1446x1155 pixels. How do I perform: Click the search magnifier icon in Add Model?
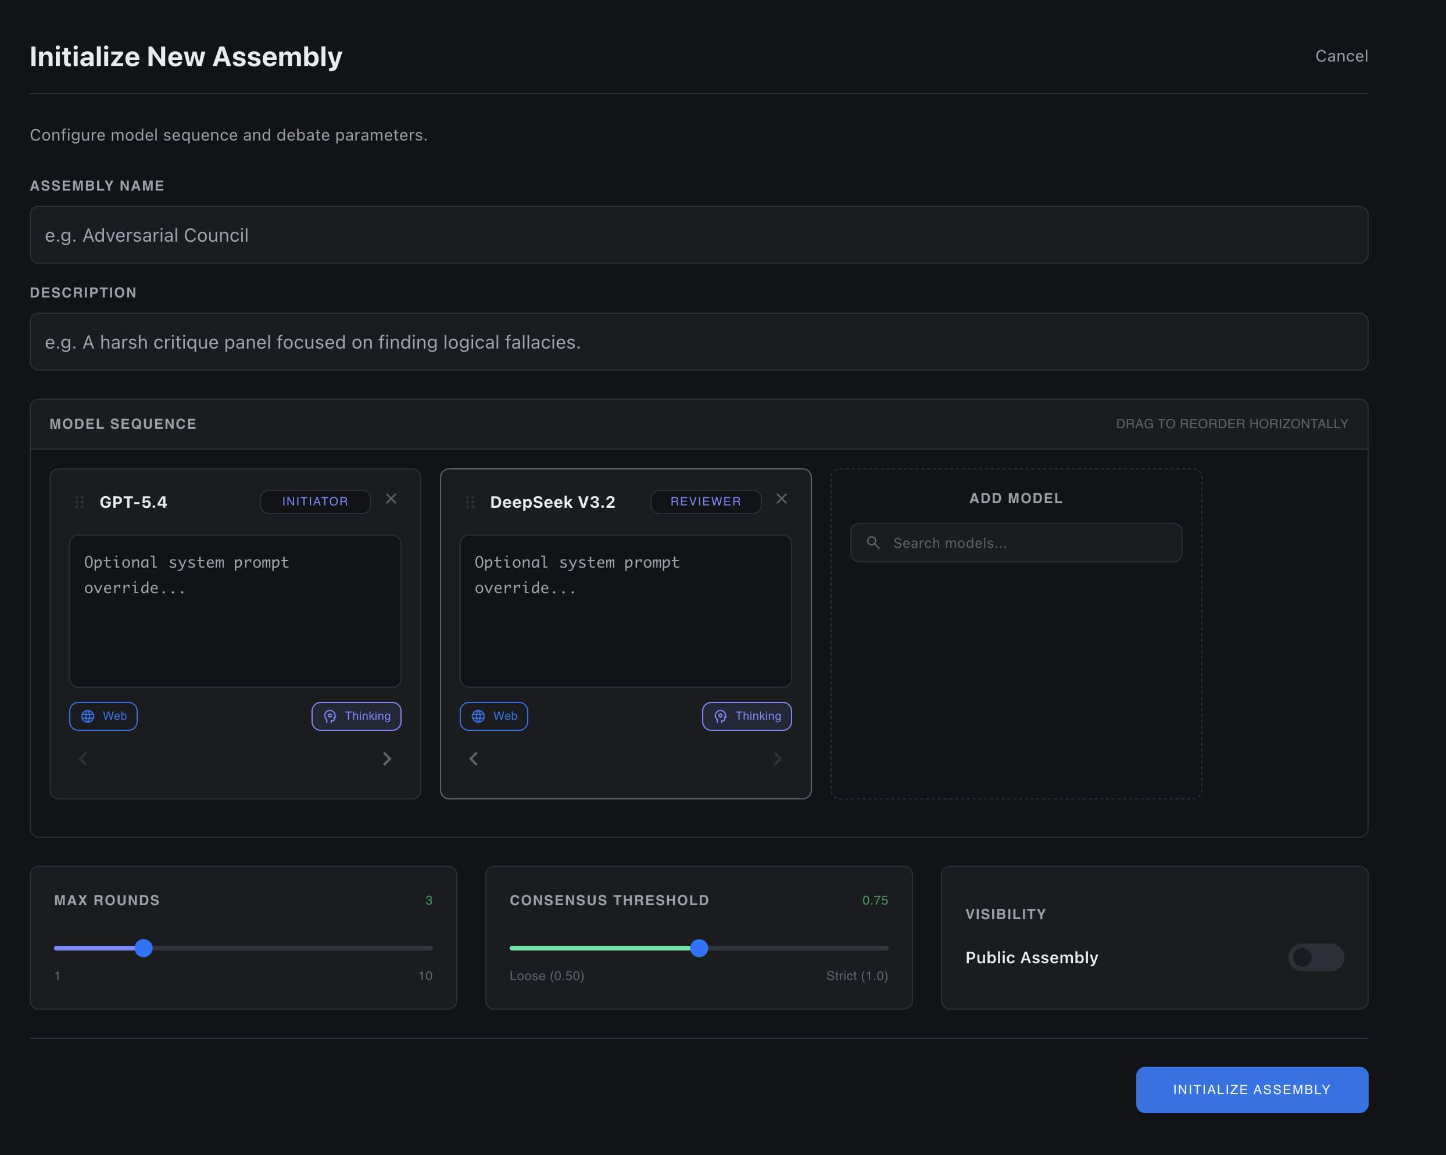[873, 542]
